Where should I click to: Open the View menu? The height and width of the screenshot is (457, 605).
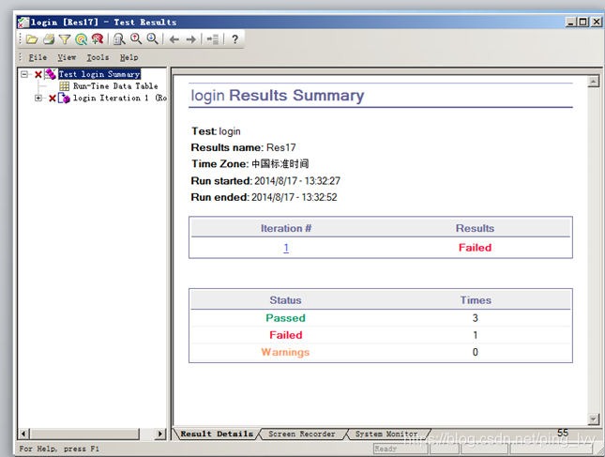click(x=67, y=57)
